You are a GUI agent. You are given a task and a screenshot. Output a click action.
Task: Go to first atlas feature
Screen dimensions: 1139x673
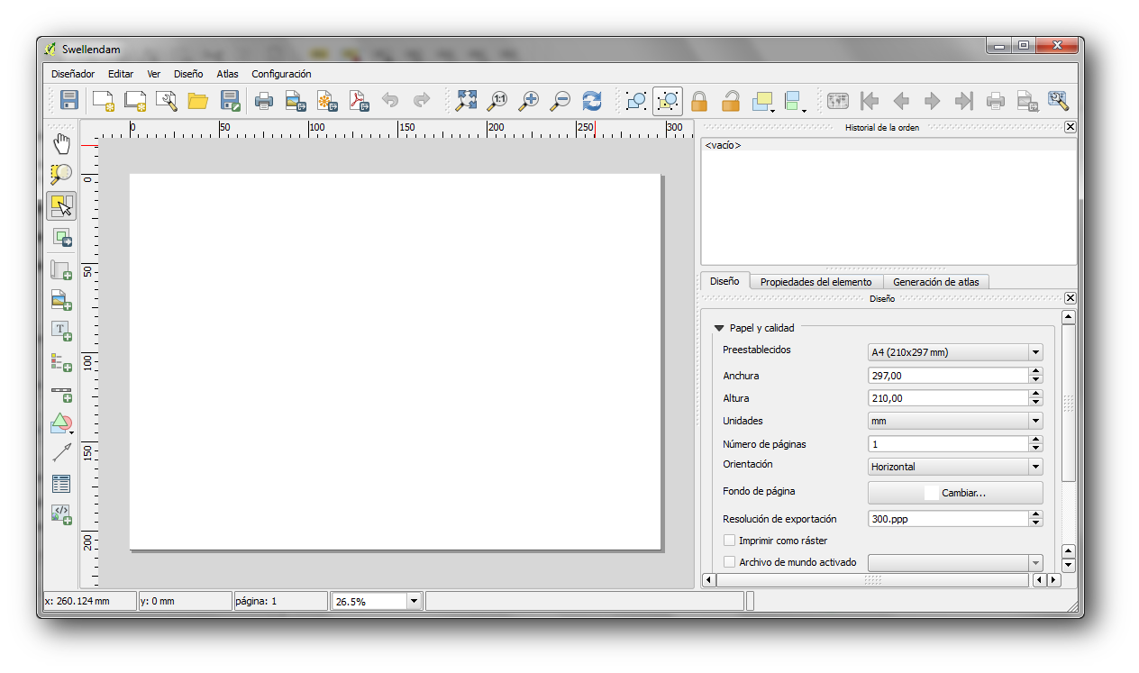pyautogui.click(x=870, y=100)
